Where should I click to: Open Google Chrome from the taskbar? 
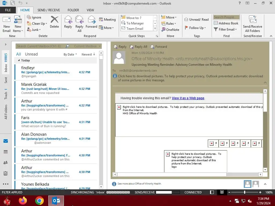(x=39, y=201)
